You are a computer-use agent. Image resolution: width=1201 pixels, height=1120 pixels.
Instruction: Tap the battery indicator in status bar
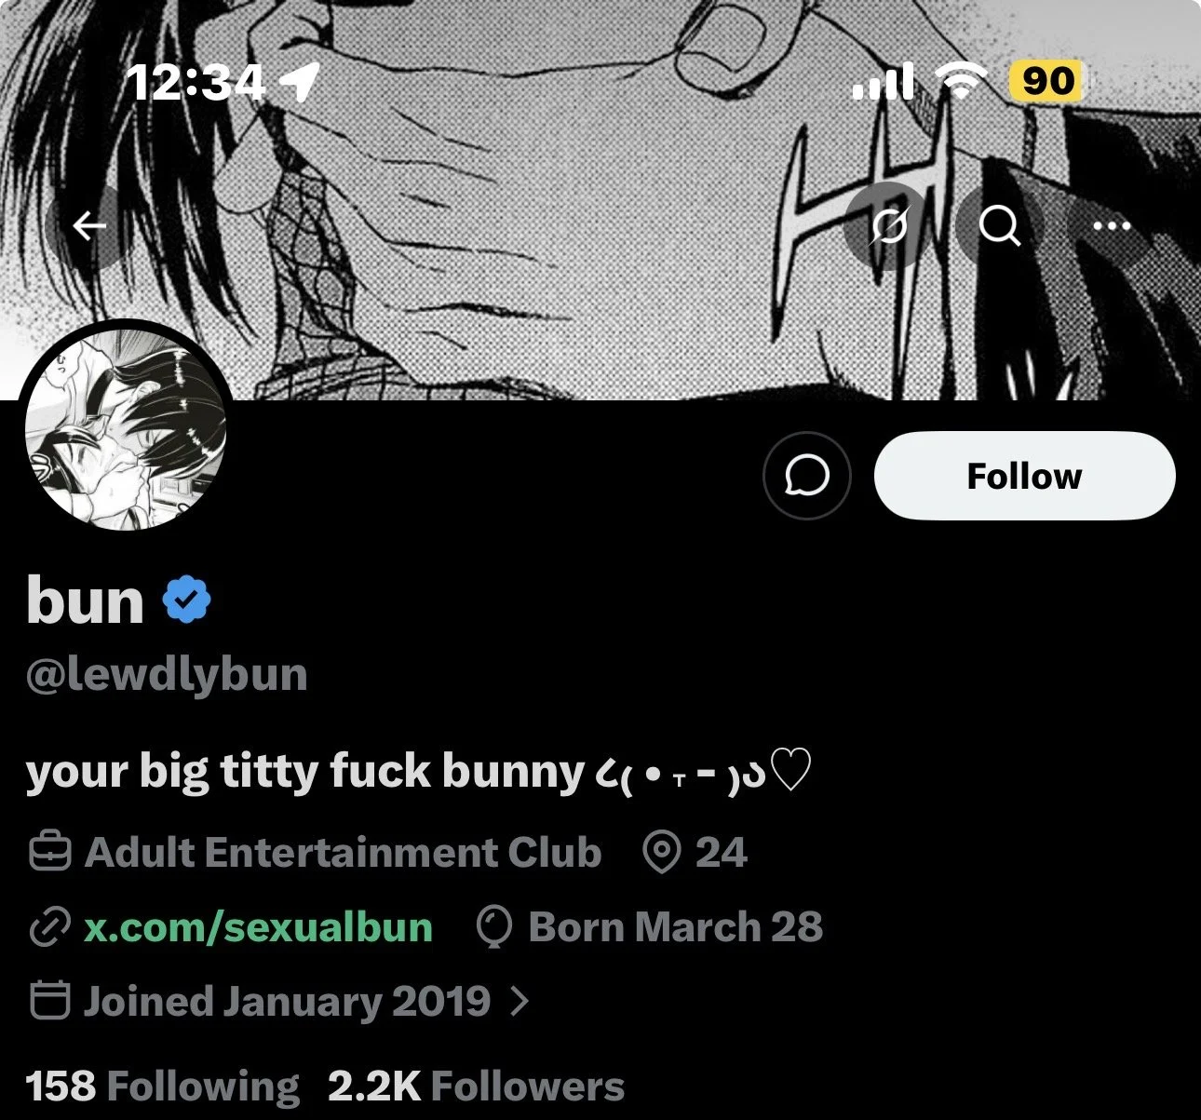tap(1048, 82)
